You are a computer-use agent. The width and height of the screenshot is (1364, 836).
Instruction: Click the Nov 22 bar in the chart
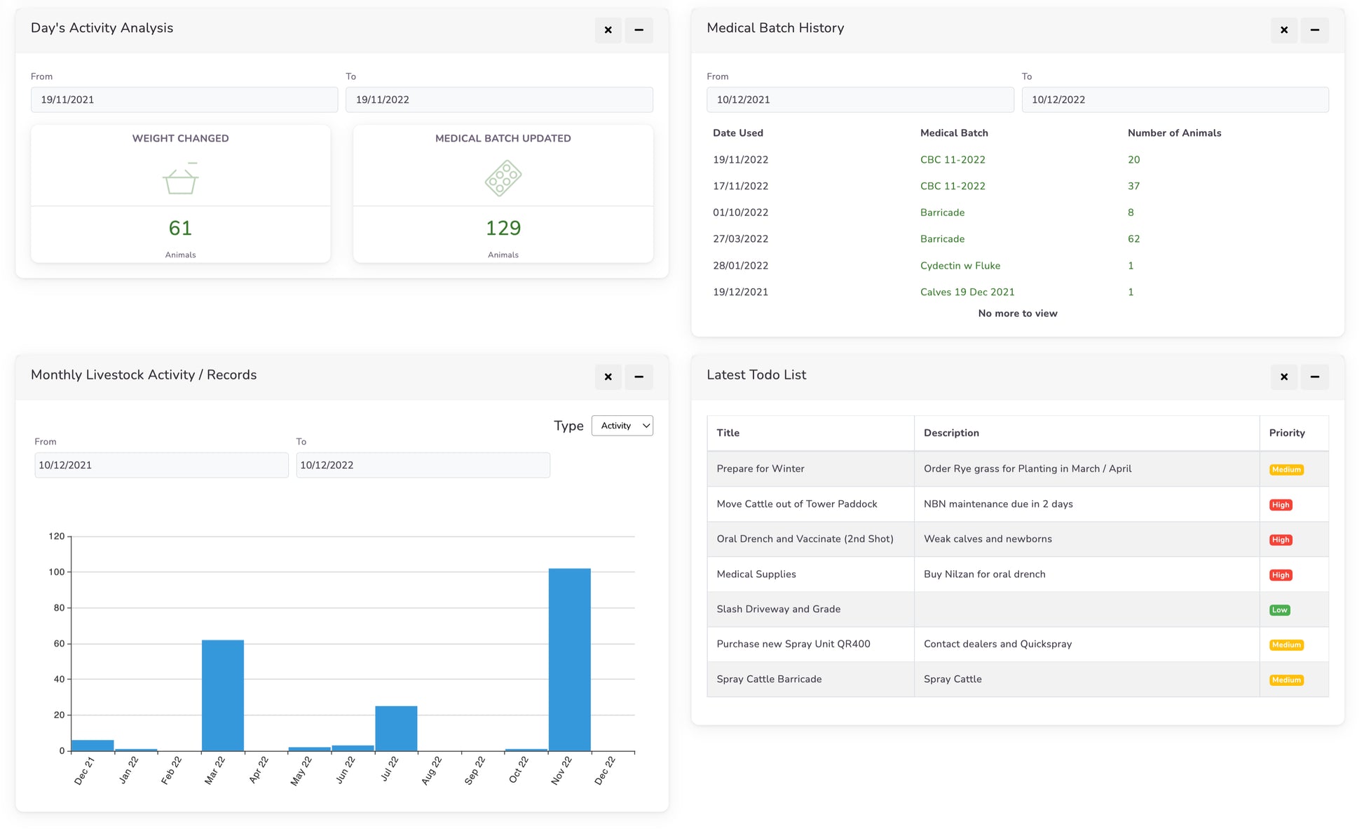(x=569, y=659)
